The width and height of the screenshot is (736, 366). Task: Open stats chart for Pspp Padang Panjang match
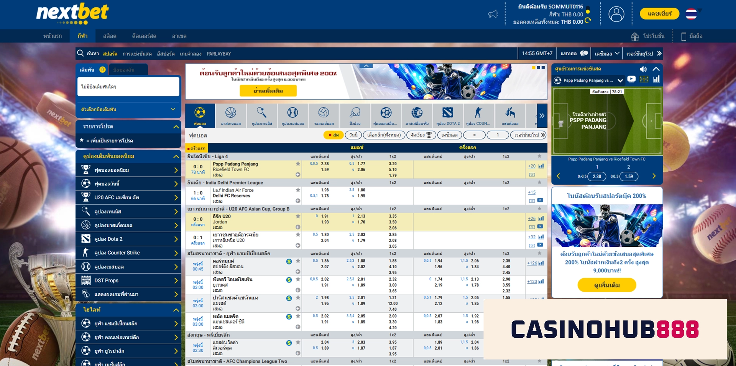(541, 166)
